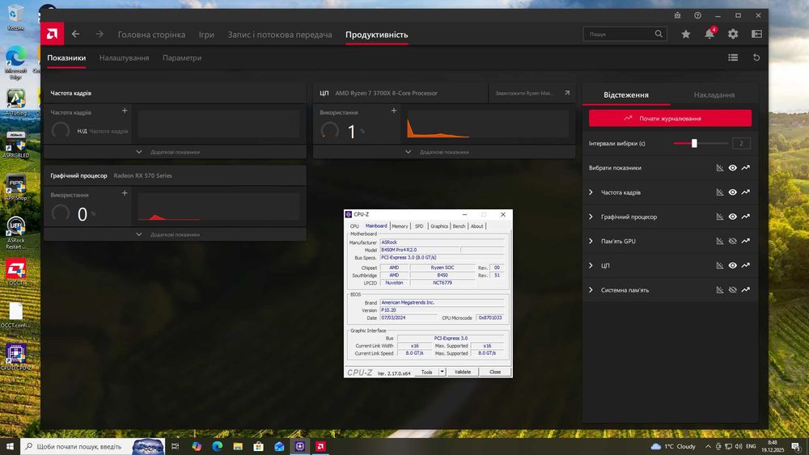This screenshot has width=809, height=455.
Task: Expand Додаткові показники under Графічний процесор
Action: [175, 234]
